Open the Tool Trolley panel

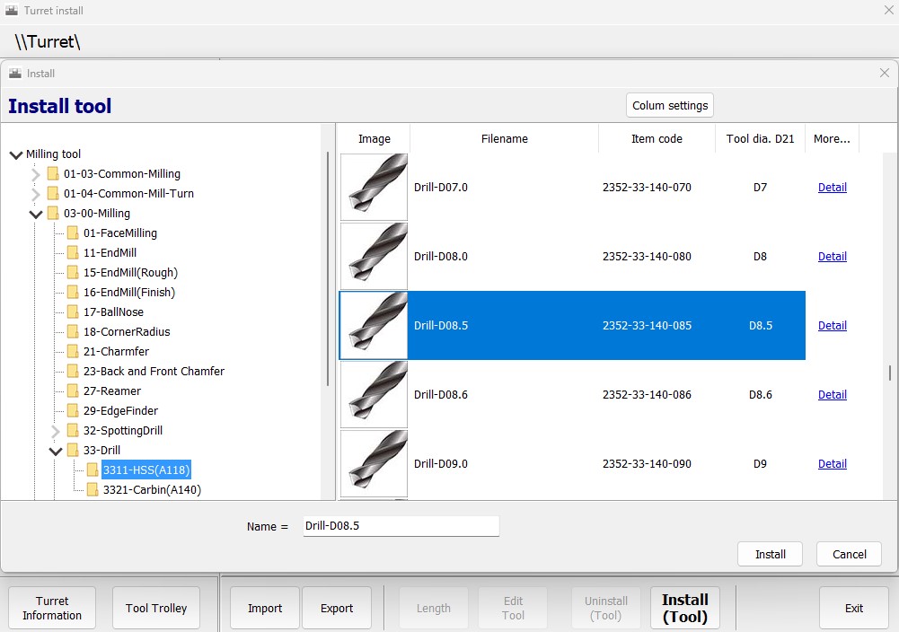[x=156, y=609]
